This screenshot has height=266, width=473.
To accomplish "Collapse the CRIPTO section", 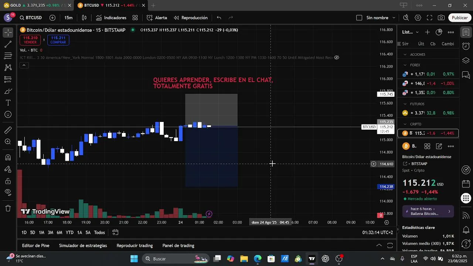I will 405,124.
